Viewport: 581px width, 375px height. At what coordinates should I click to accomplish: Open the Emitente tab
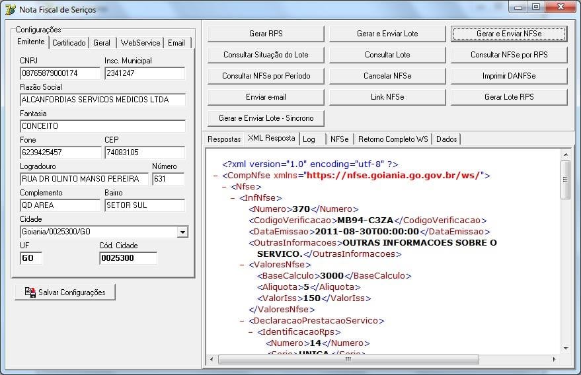(x=31, y=42)
